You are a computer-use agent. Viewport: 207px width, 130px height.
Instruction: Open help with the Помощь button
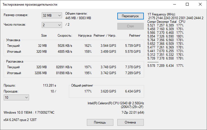pyautogui.click(x=100, y=122)
